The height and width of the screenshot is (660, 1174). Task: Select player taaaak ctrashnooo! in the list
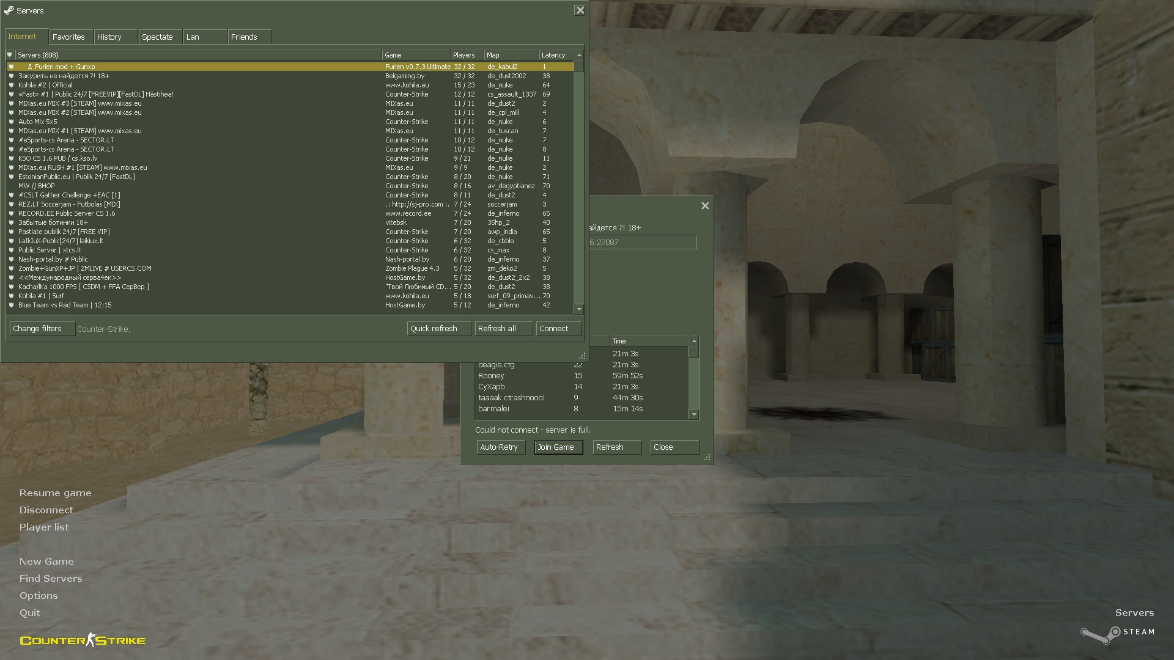pyautogui.click(x=581, y=398)
